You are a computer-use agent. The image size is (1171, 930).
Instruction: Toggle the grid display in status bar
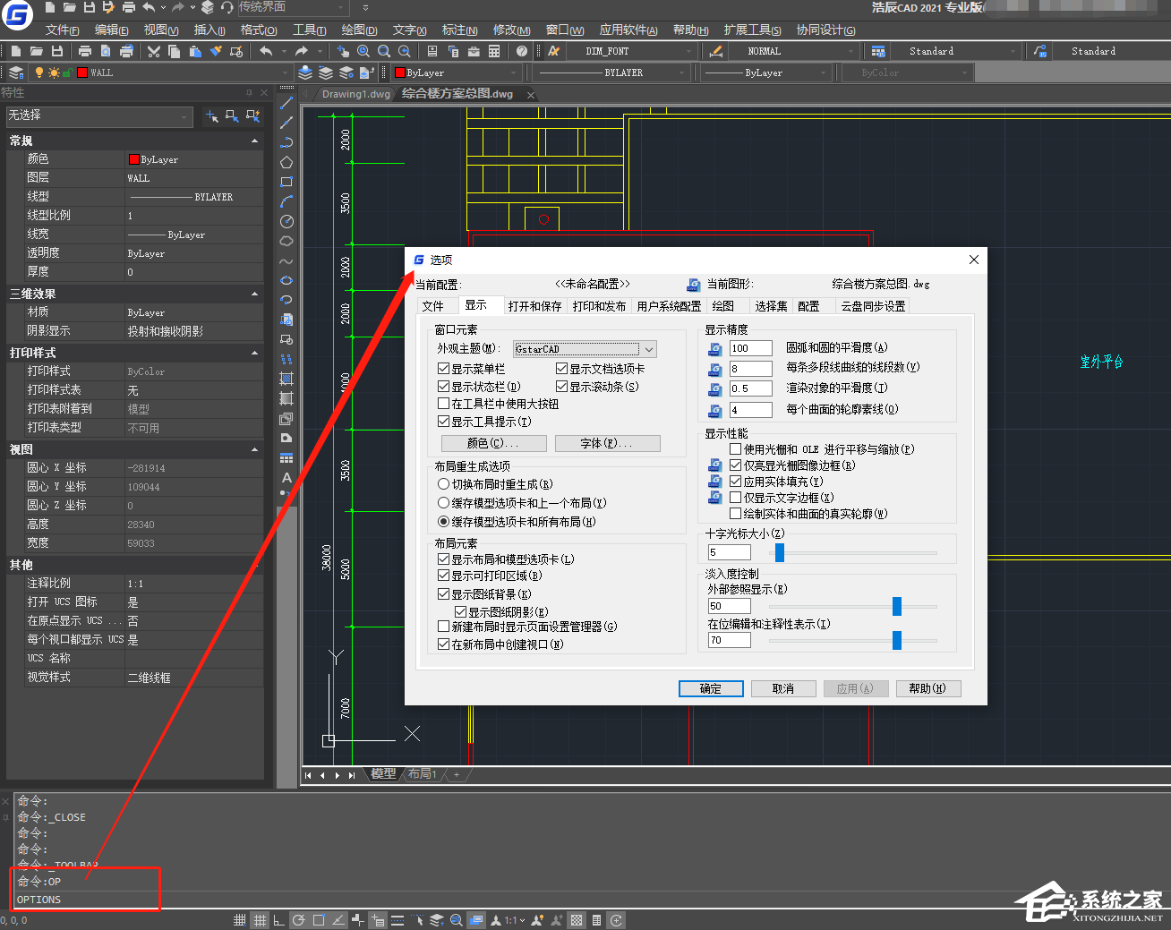(260, 920)
